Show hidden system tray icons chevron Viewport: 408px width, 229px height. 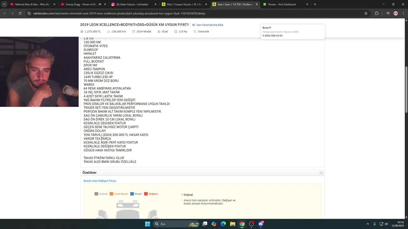point(368,224)
